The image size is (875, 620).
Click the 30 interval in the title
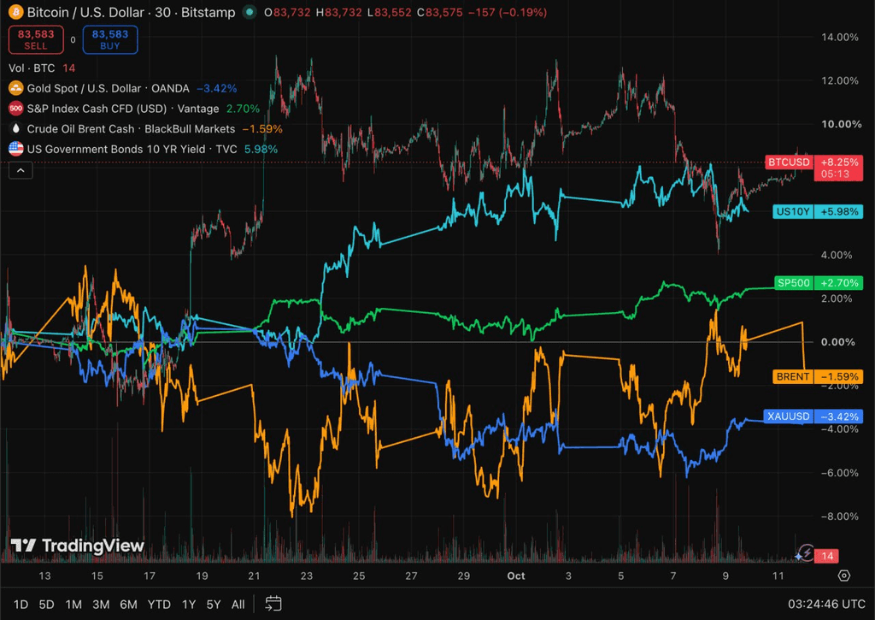(162, 12)
